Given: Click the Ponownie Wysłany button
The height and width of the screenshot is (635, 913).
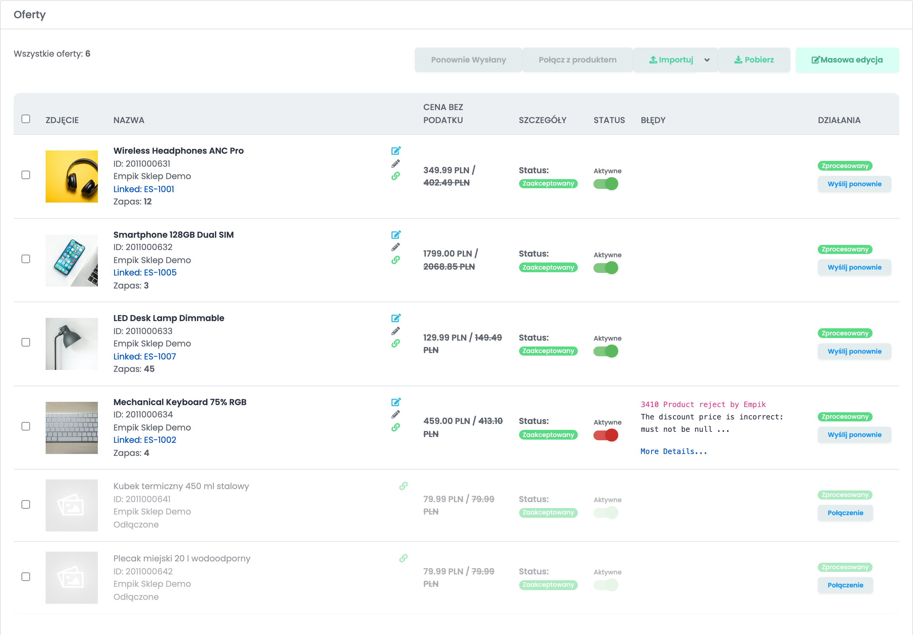Looking at the screenshot, I should tap(469, 60).
